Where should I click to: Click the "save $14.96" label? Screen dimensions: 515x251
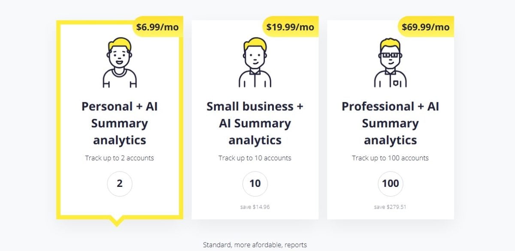(x=255, y=207)
